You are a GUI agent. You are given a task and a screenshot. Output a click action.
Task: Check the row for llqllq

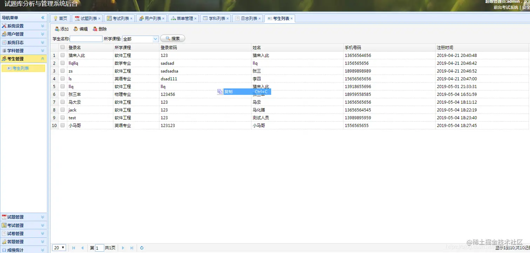[63, 63]
